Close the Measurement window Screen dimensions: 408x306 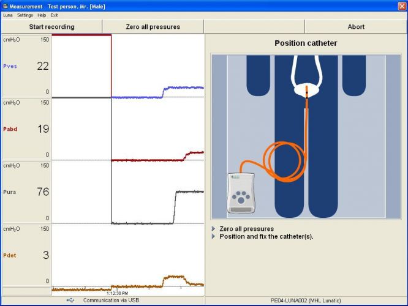coord(401,5)
